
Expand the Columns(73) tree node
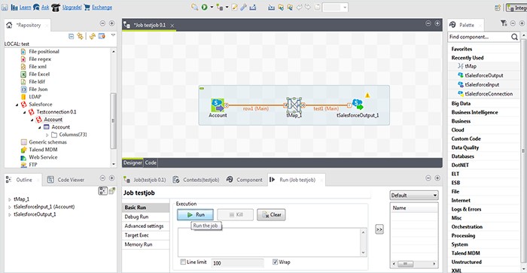point(47,135)
